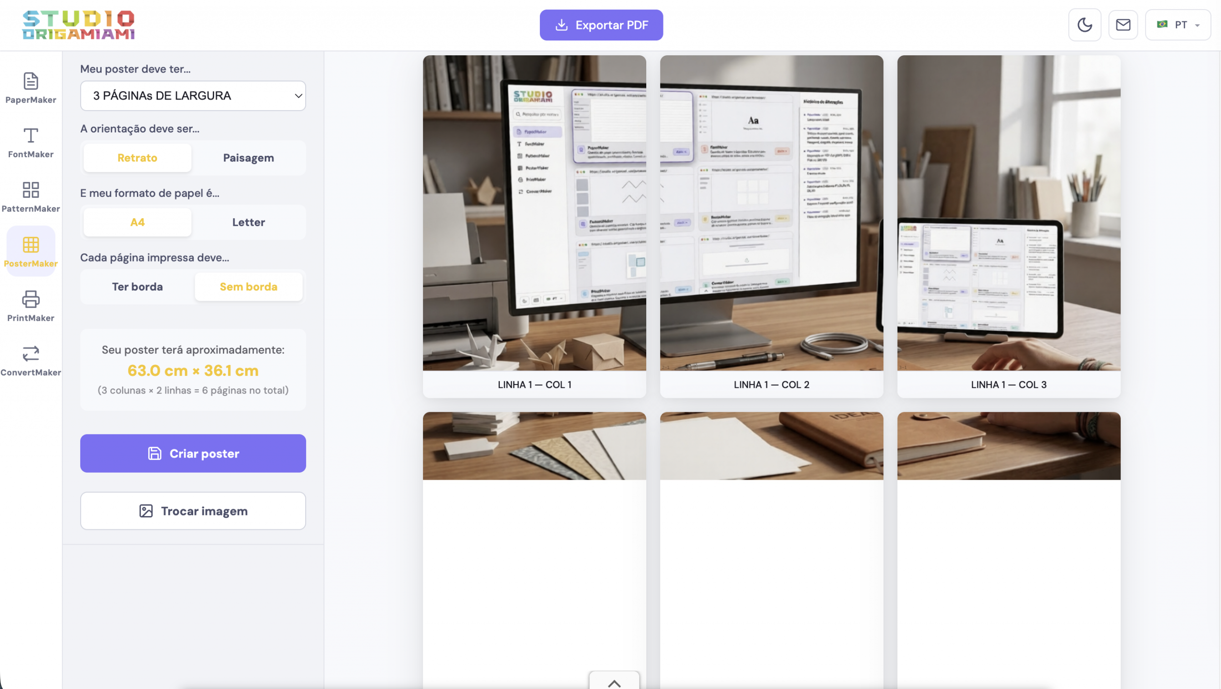
Task: Click the Criar poster button
Action: coord(193,453)
